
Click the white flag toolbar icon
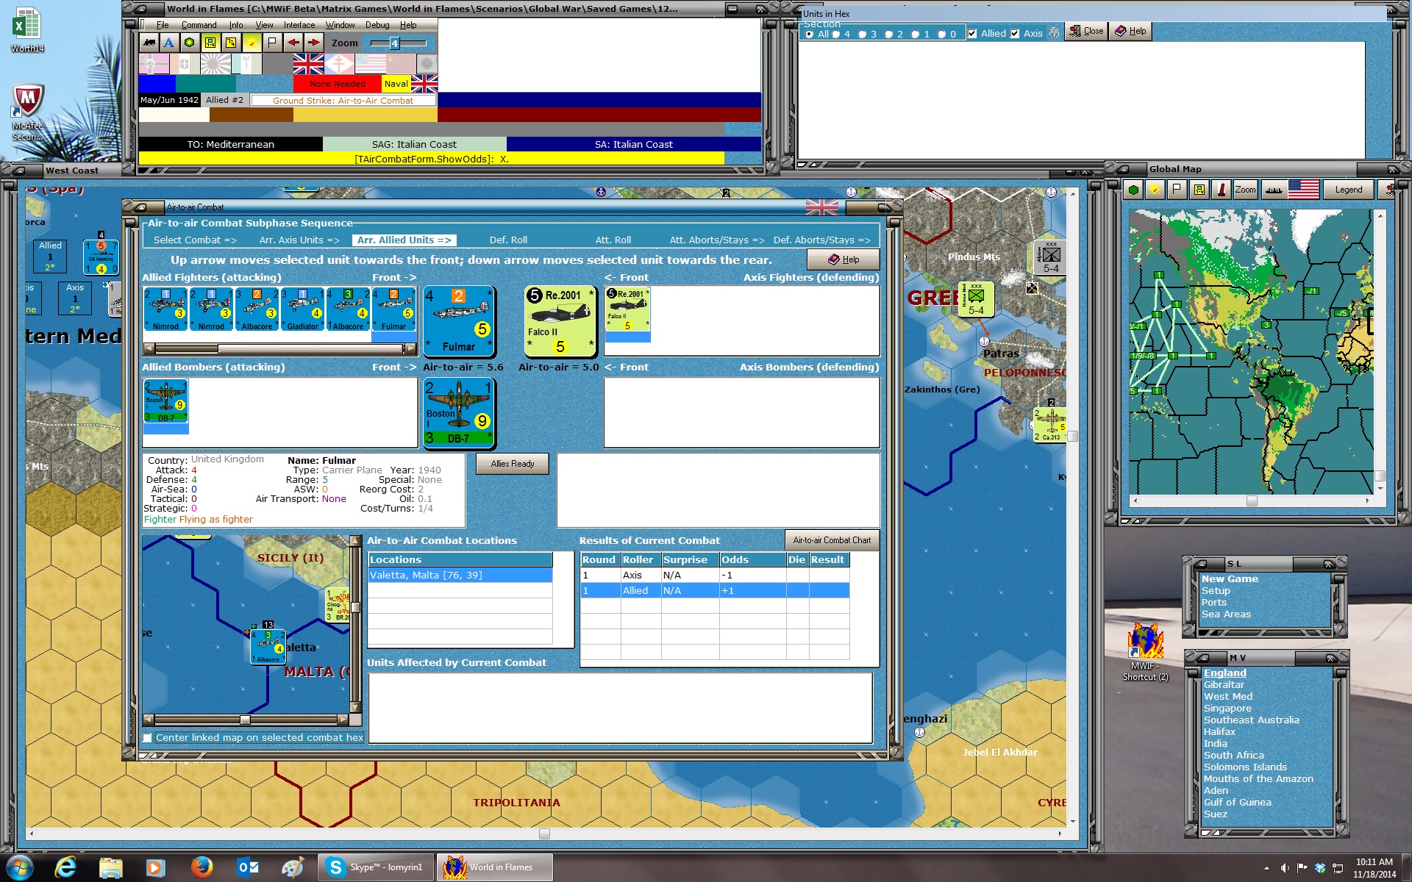pos(272,43)
